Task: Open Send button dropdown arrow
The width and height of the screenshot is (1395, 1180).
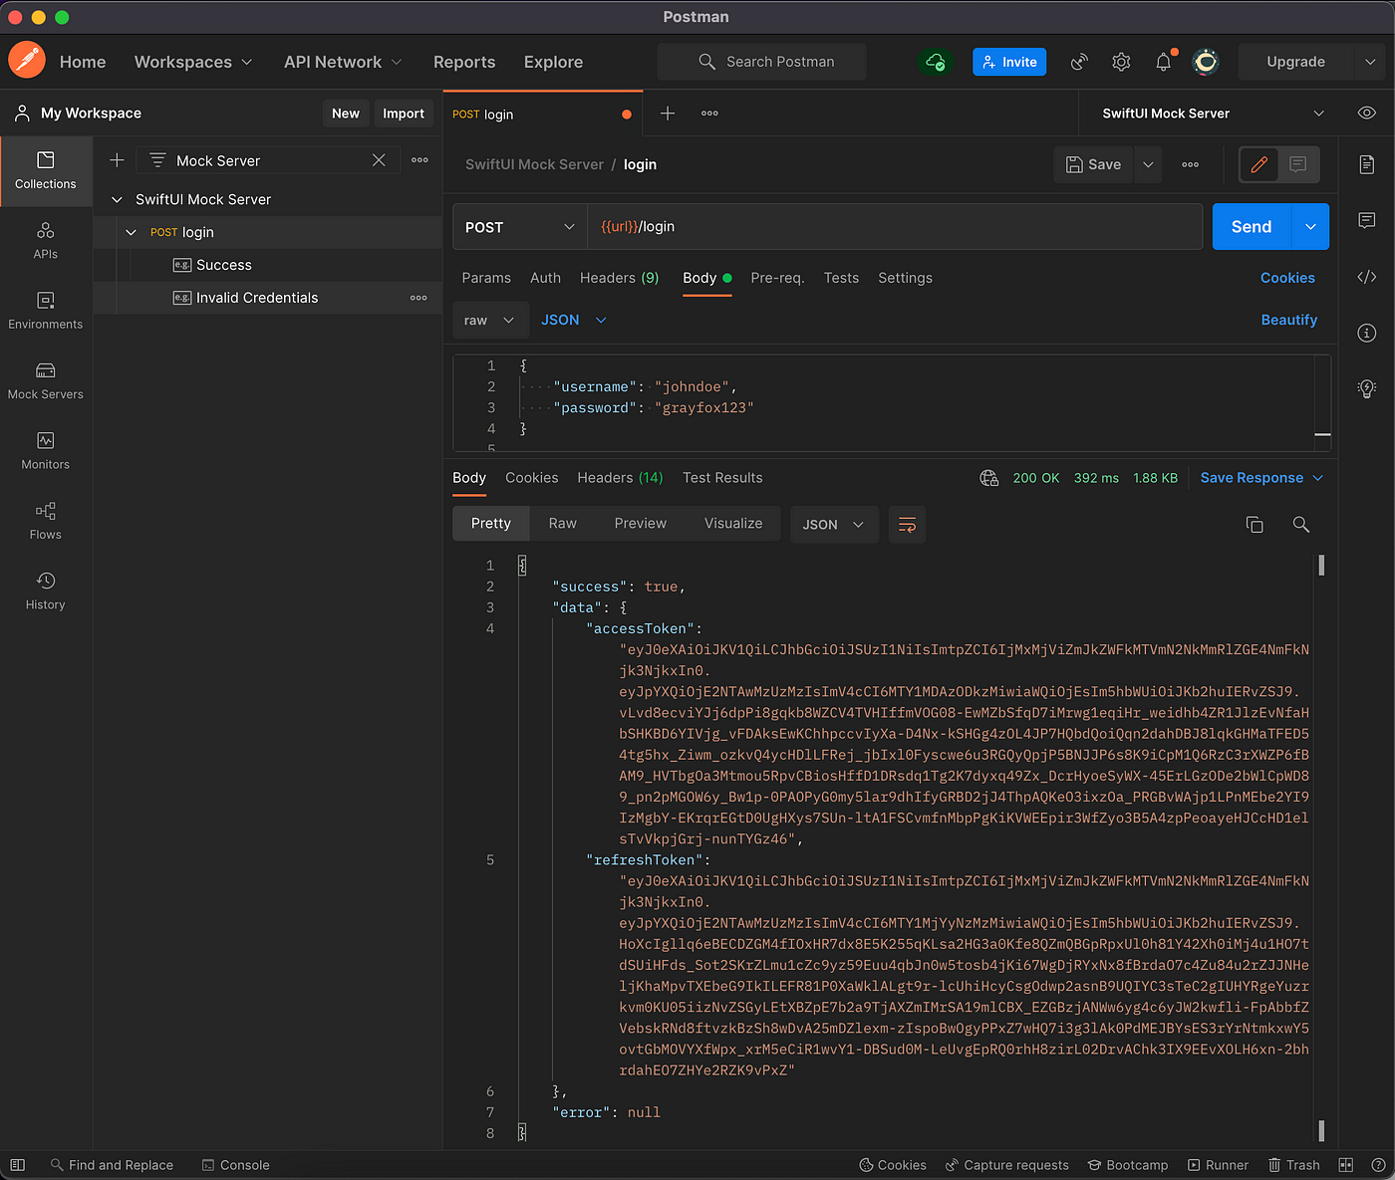Action: (1310, 227)
